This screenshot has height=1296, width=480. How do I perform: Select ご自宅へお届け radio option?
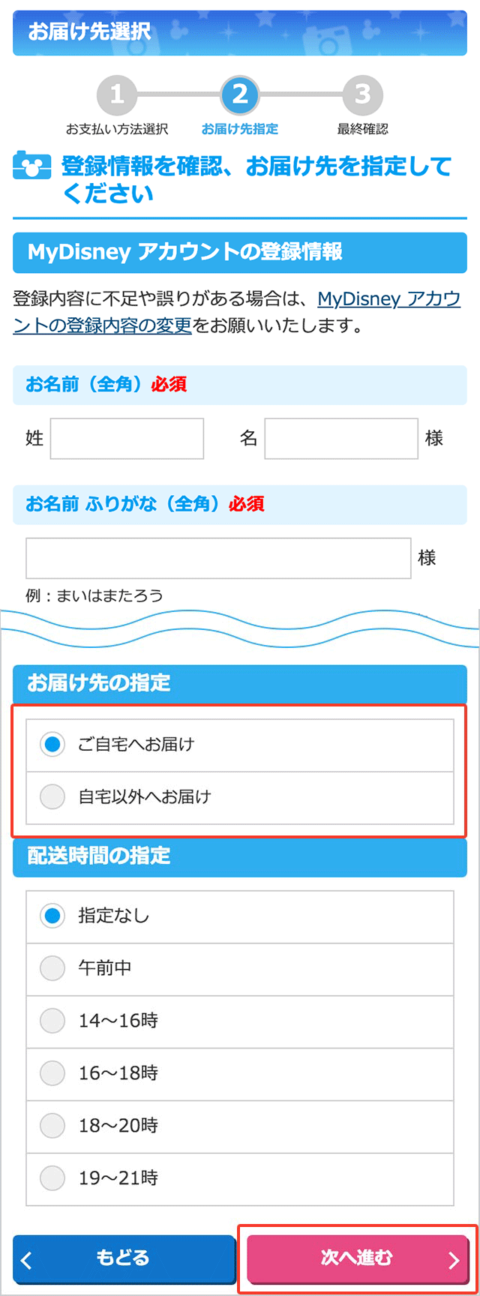coord(240,745)
